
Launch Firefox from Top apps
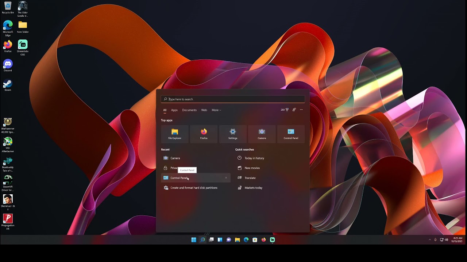pyautogui.click(x=204, y=134)
